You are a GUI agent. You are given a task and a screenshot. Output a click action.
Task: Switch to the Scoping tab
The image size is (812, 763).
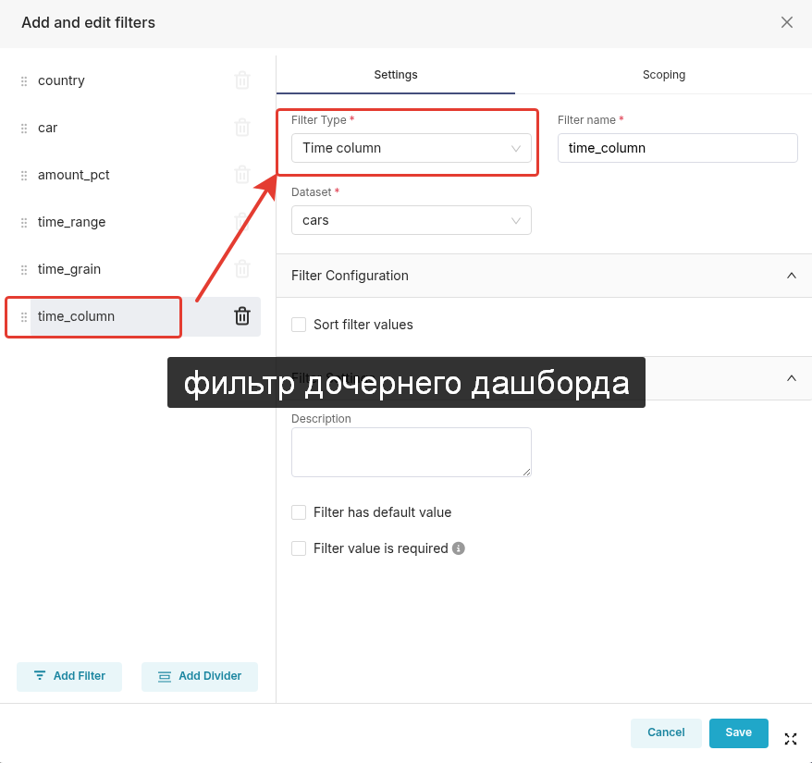(663, 75)
